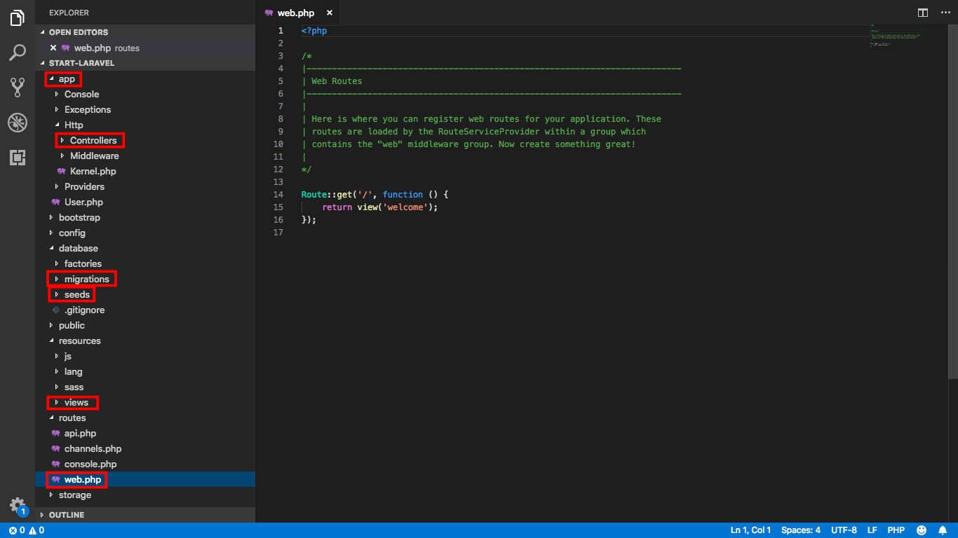Select the web.php editor tab
Screen dimensions: 958x538
click(295, 13)
